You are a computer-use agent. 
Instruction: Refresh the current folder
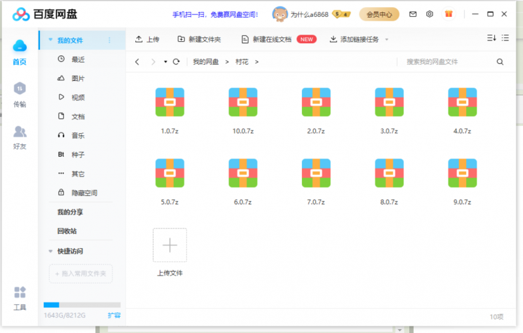pos(176,61)
